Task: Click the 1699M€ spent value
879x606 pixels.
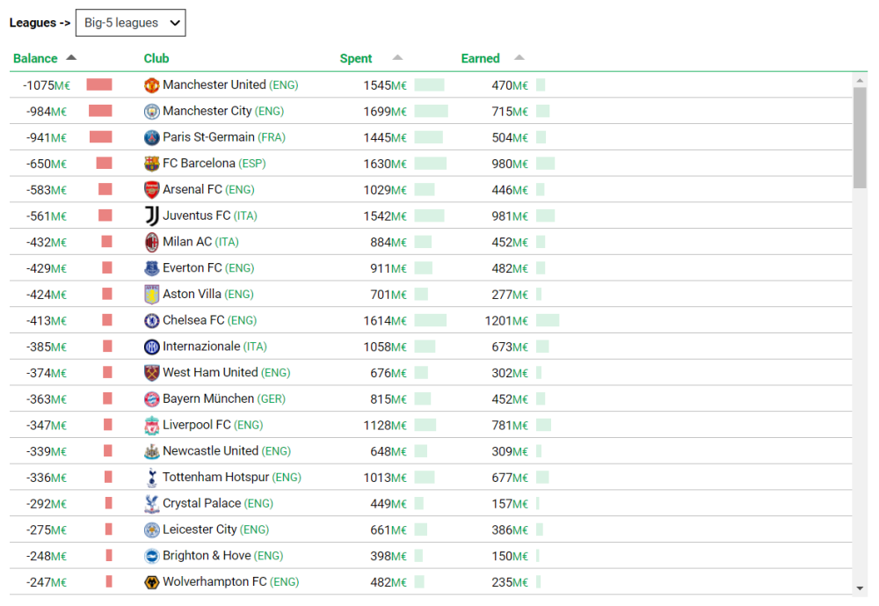Action: (385, 112)
